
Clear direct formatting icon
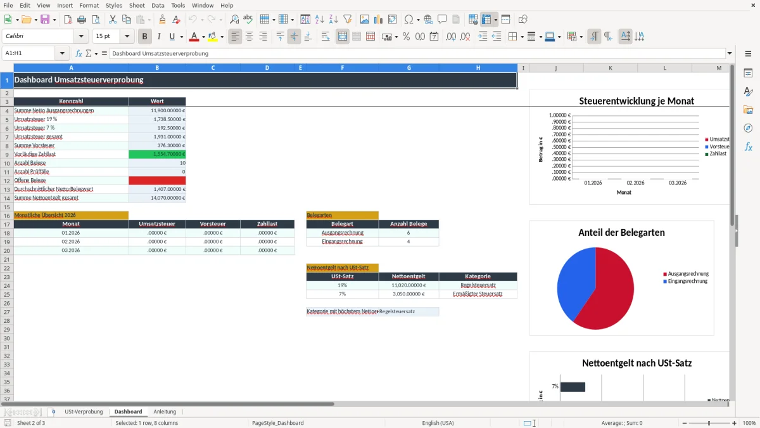(177, 20)
